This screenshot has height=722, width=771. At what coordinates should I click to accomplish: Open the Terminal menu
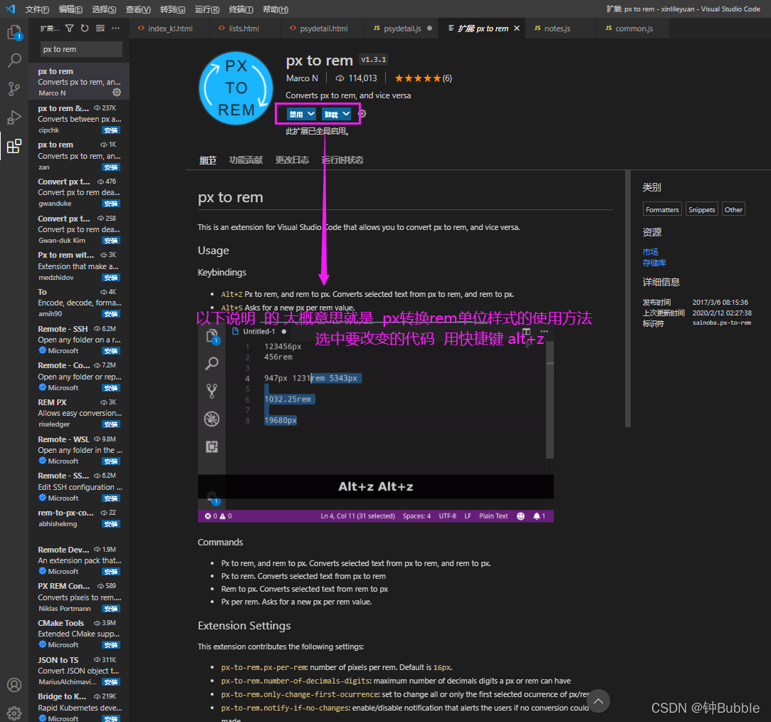(241, 9)
